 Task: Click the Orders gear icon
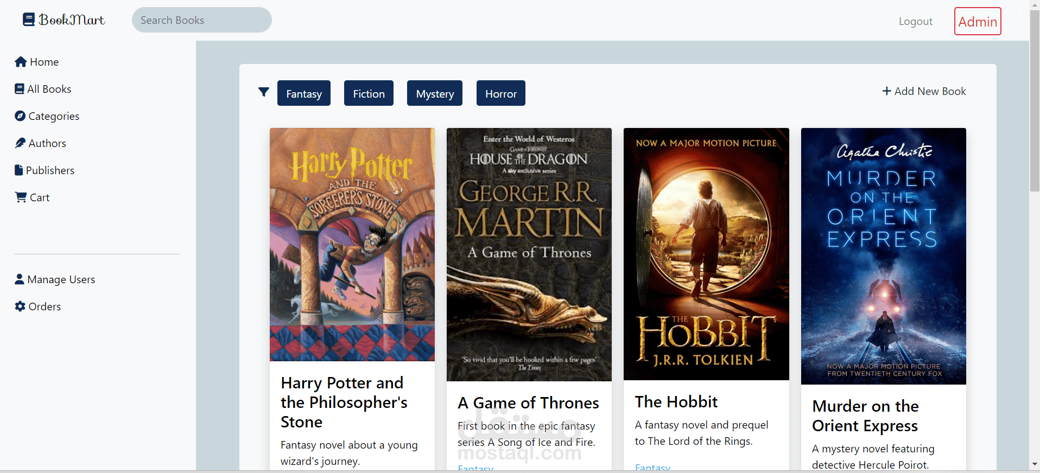coord(20,306)
